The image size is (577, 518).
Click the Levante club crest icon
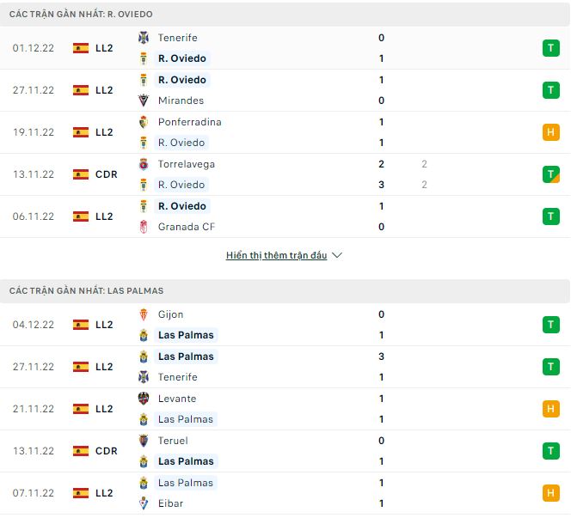click(x=144, y=399)
